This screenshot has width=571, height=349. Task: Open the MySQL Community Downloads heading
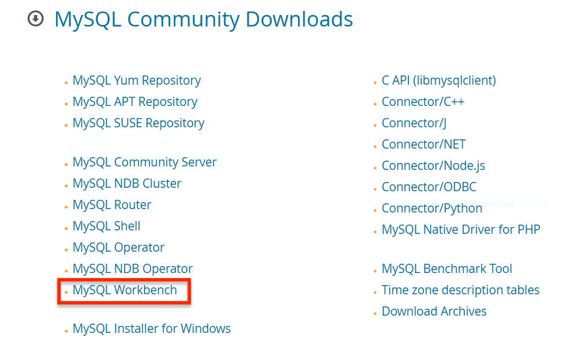(204, 19)
